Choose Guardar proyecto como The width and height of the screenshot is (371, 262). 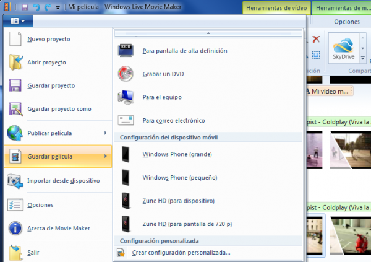pos(58,109)
